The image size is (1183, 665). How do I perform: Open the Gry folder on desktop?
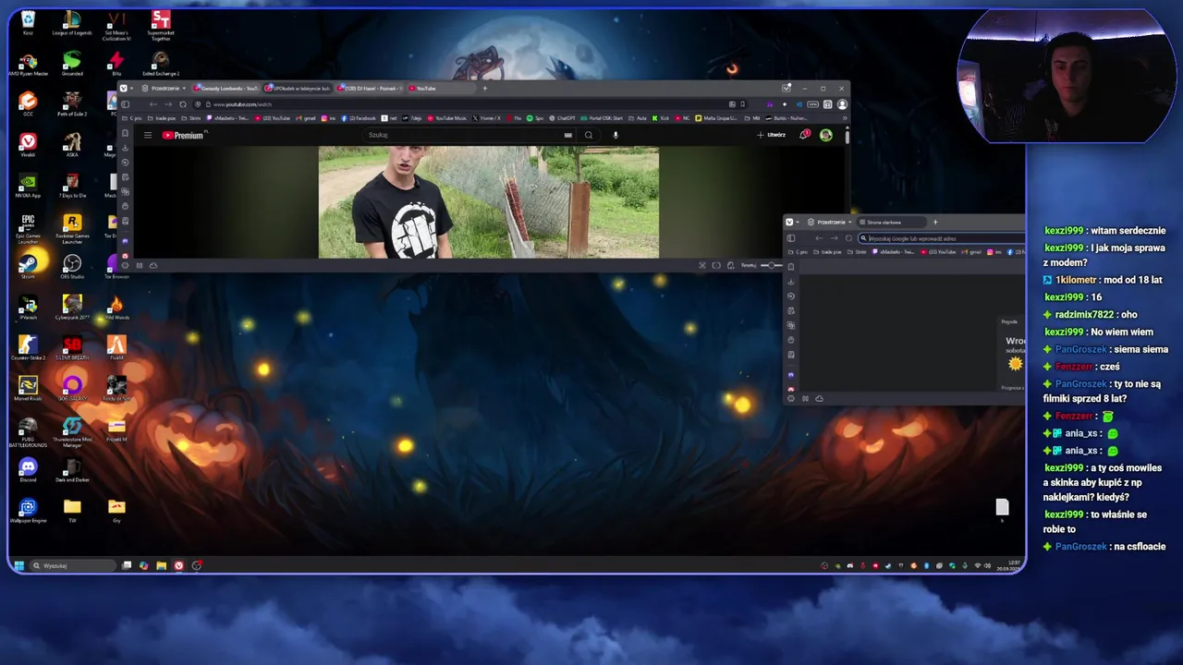pyautogui.click(x=116, y=510)
